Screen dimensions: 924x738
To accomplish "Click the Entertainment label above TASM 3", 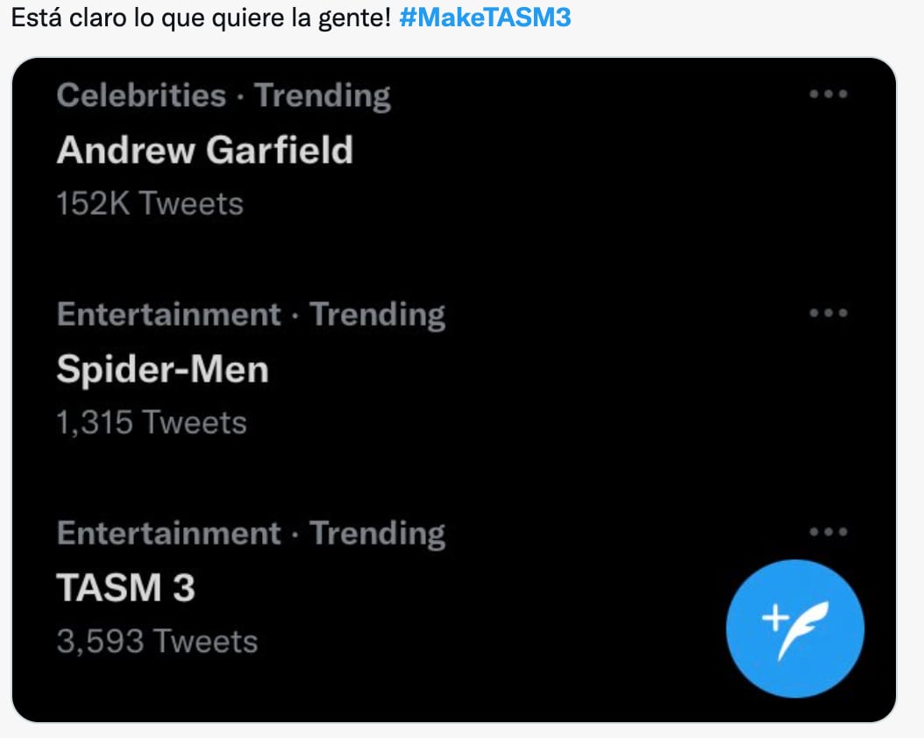I will click(x=168, y=534).
